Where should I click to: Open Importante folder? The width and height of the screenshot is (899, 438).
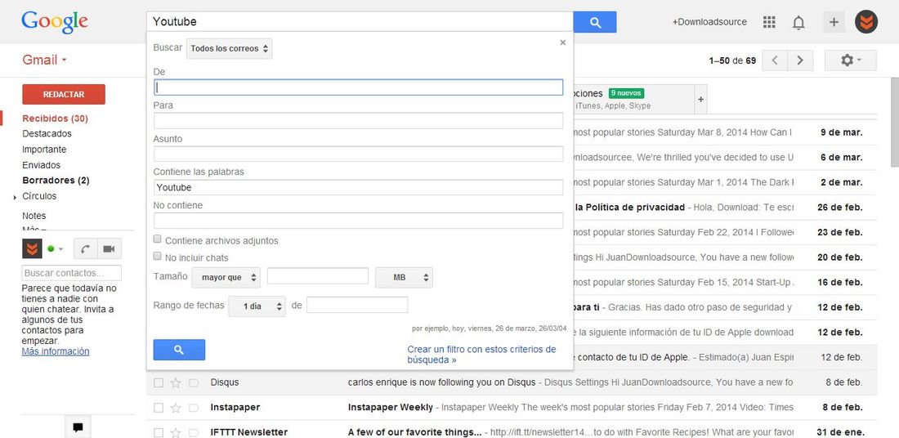point(44,150)
